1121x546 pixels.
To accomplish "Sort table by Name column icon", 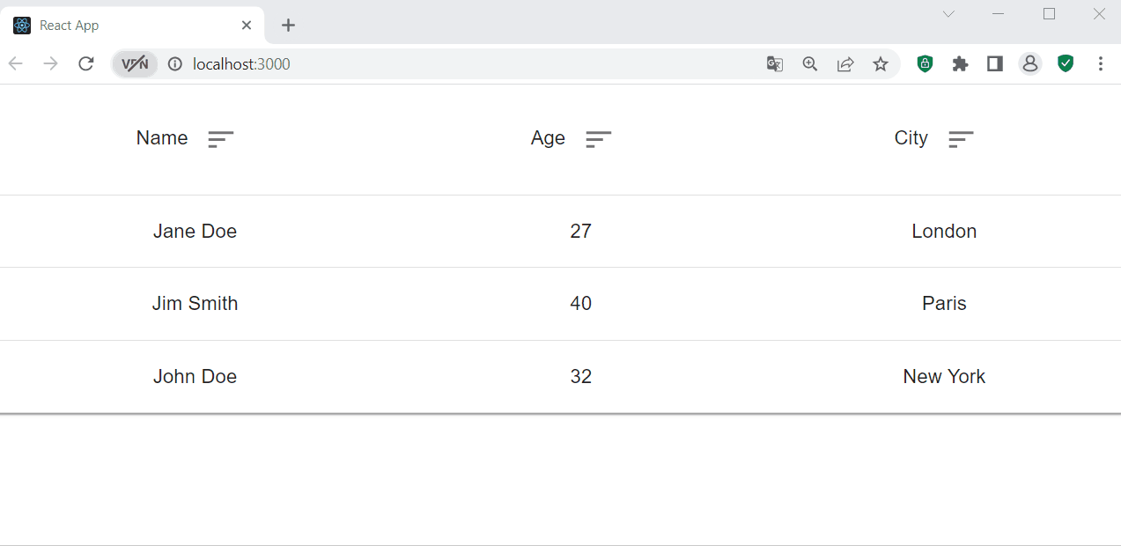I will click(221, 139).
